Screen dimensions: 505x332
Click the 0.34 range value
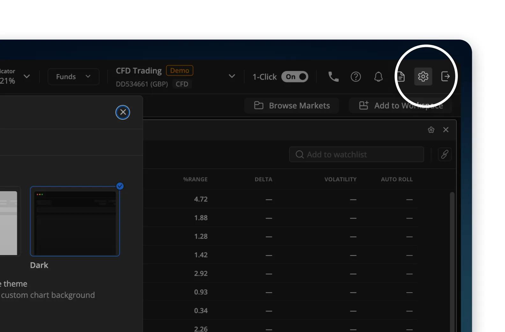tap(201, 310)
